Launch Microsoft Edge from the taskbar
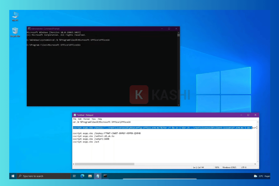The height and width of the screenshot is (186, 279). (82, 176)
